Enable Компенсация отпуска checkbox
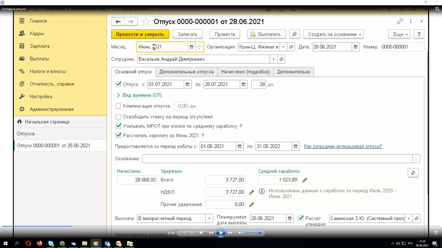 point(118,106)
